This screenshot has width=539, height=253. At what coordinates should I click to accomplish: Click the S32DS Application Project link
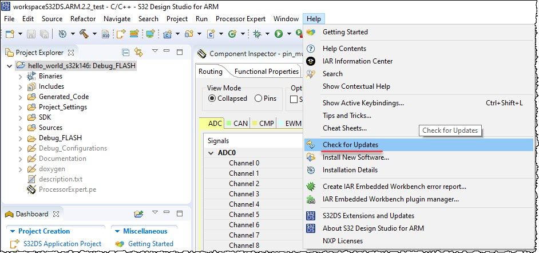(62, 244)
